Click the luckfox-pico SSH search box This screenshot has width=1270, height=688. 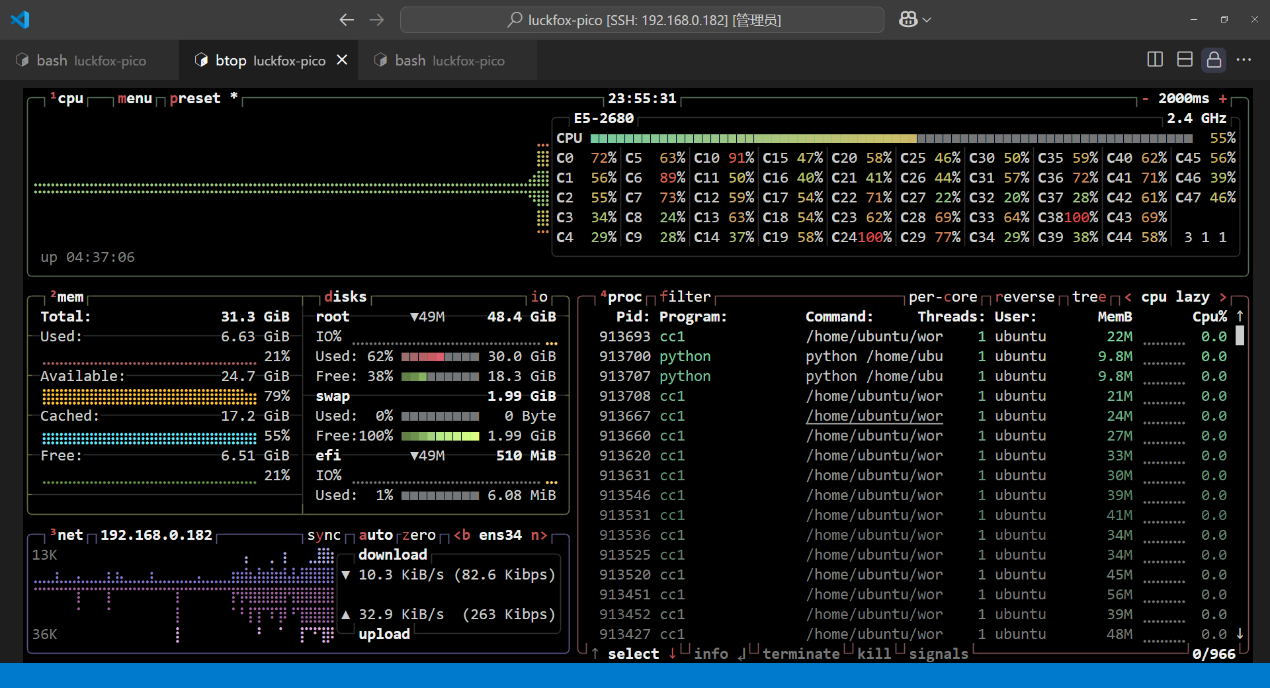pos(642,20)
